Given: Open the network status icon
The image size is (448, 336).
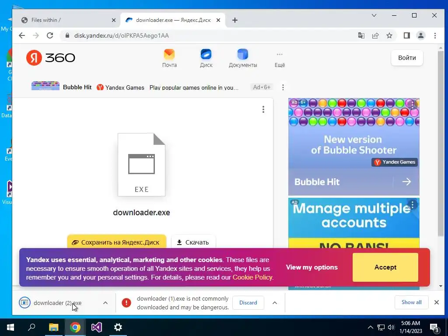Looking at the screenshot, I should point(381,327).
